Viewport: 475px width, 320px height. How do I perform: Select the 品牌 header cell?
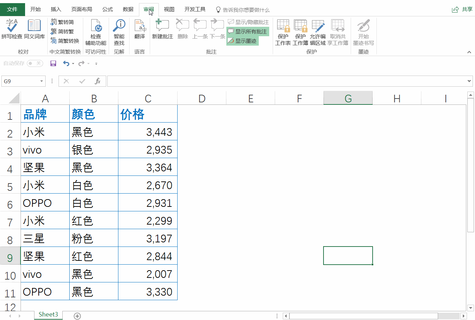45,114
